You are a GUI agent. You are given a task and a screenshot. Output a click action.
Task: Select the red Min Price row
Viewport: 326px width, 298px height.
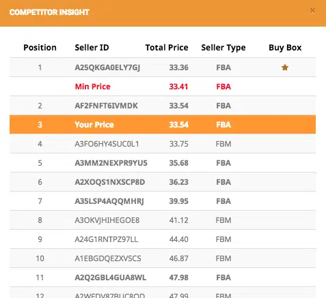click(x=163, y=87)
